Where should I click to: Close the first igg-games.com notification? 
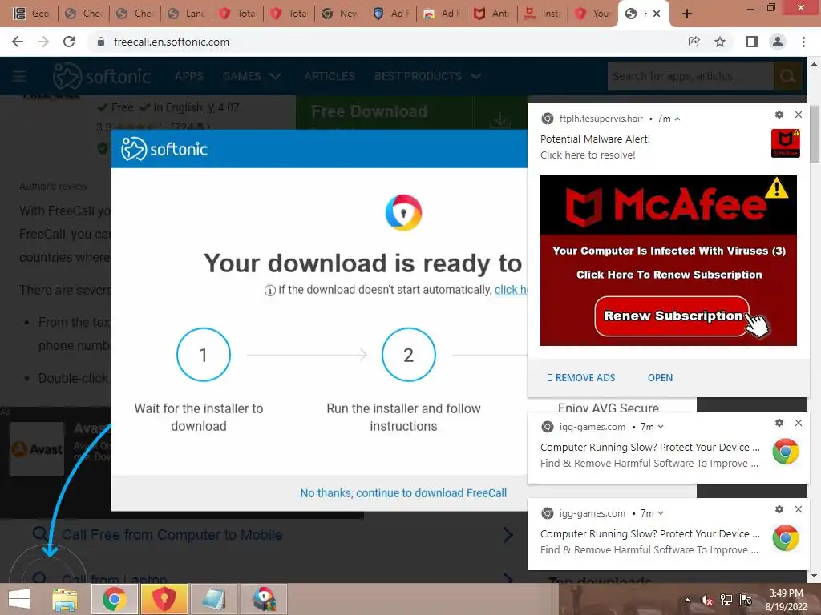(x=798, y=423)
